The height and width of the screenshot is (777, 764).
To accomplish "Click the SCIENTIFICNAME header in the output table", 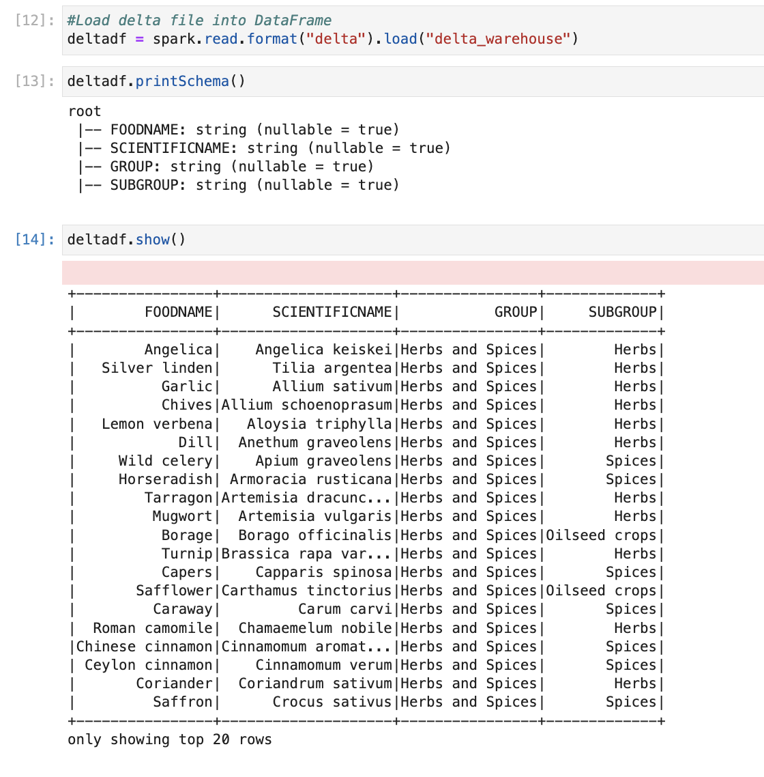I will tap(332, 312).
